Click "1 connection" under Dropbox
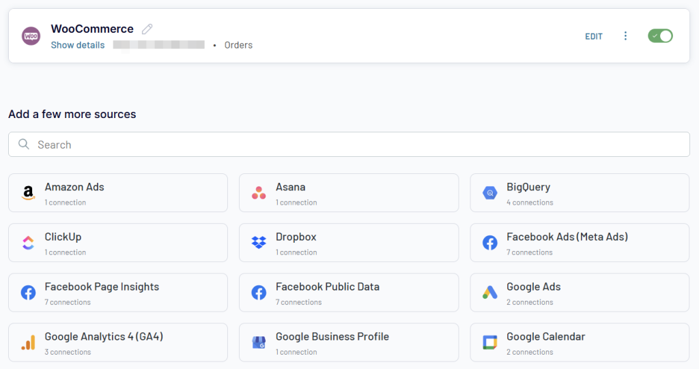Viewport: 699px width, 369px height. click(x=296, y=252)
